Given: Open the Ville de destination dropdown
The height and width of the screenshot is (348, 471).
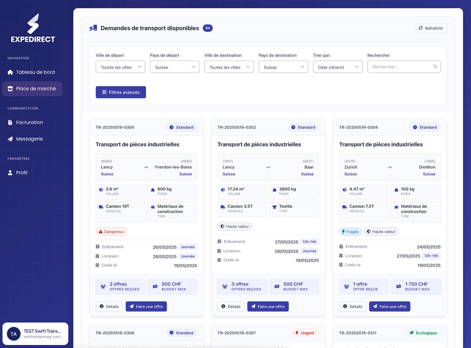Looking at the screenshot, I should click(229, 67).
